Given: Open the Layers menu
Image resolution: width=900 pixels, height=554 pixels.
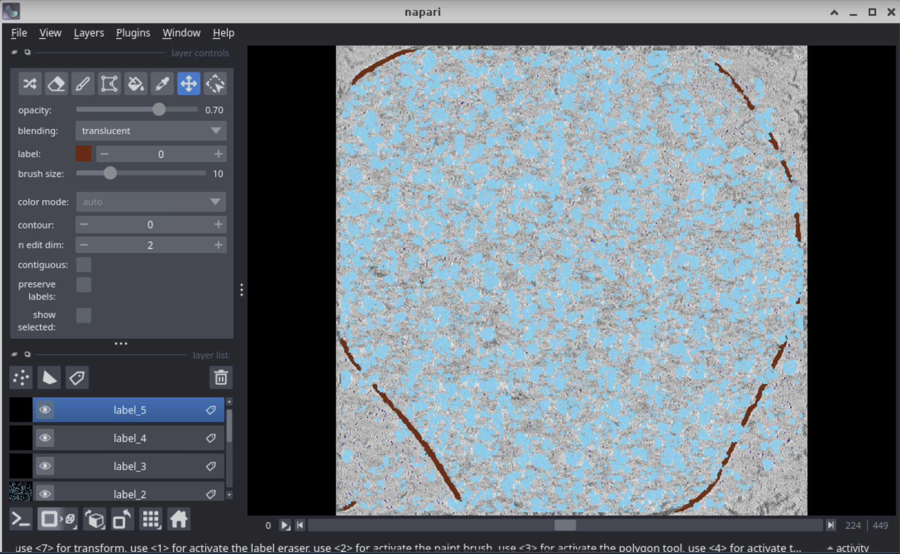Looking at the screenshot, I should coord(89,33).
